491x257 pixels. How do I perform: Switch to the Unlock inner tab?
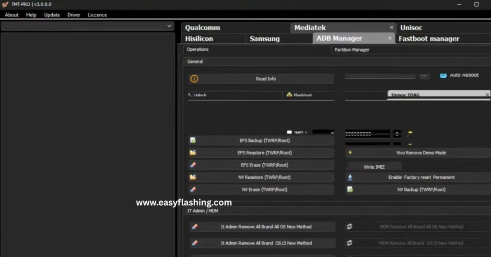pos(235,95)
